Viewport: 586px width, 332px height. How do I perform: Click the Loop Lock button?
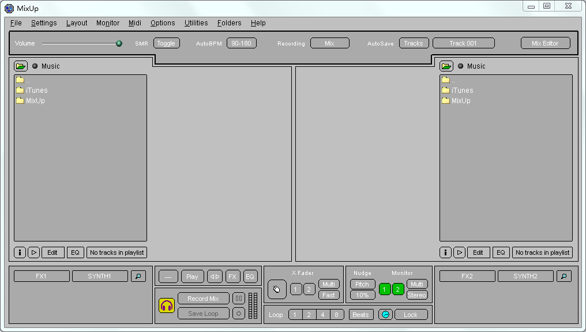pos(411,315)
